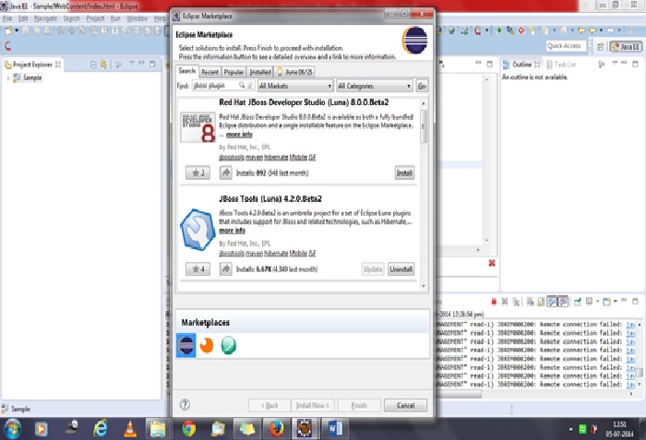
Task: Open Internet Explorer from taskbar
Action: pyautogui.click(x=100, y=429)
